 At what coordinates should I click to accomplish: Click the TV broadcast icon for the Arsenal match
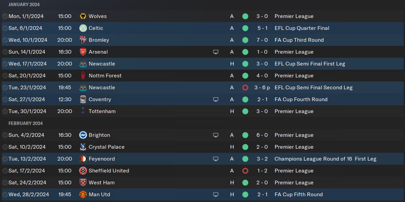point(215,52)
